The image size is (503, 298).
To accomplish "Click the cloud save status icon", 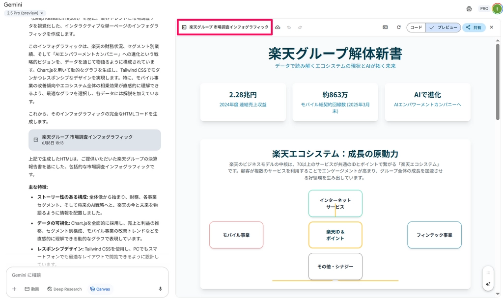I will coord(278,27).
